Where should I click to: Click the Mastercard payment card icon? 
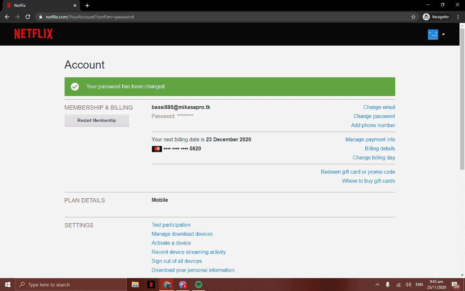pos(157,149)
